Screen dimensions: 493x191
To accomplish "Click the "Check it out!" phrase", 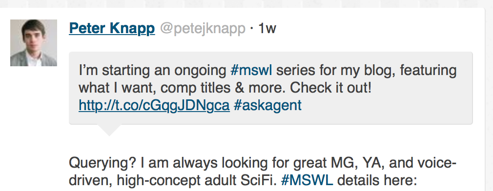I will 331,88.
